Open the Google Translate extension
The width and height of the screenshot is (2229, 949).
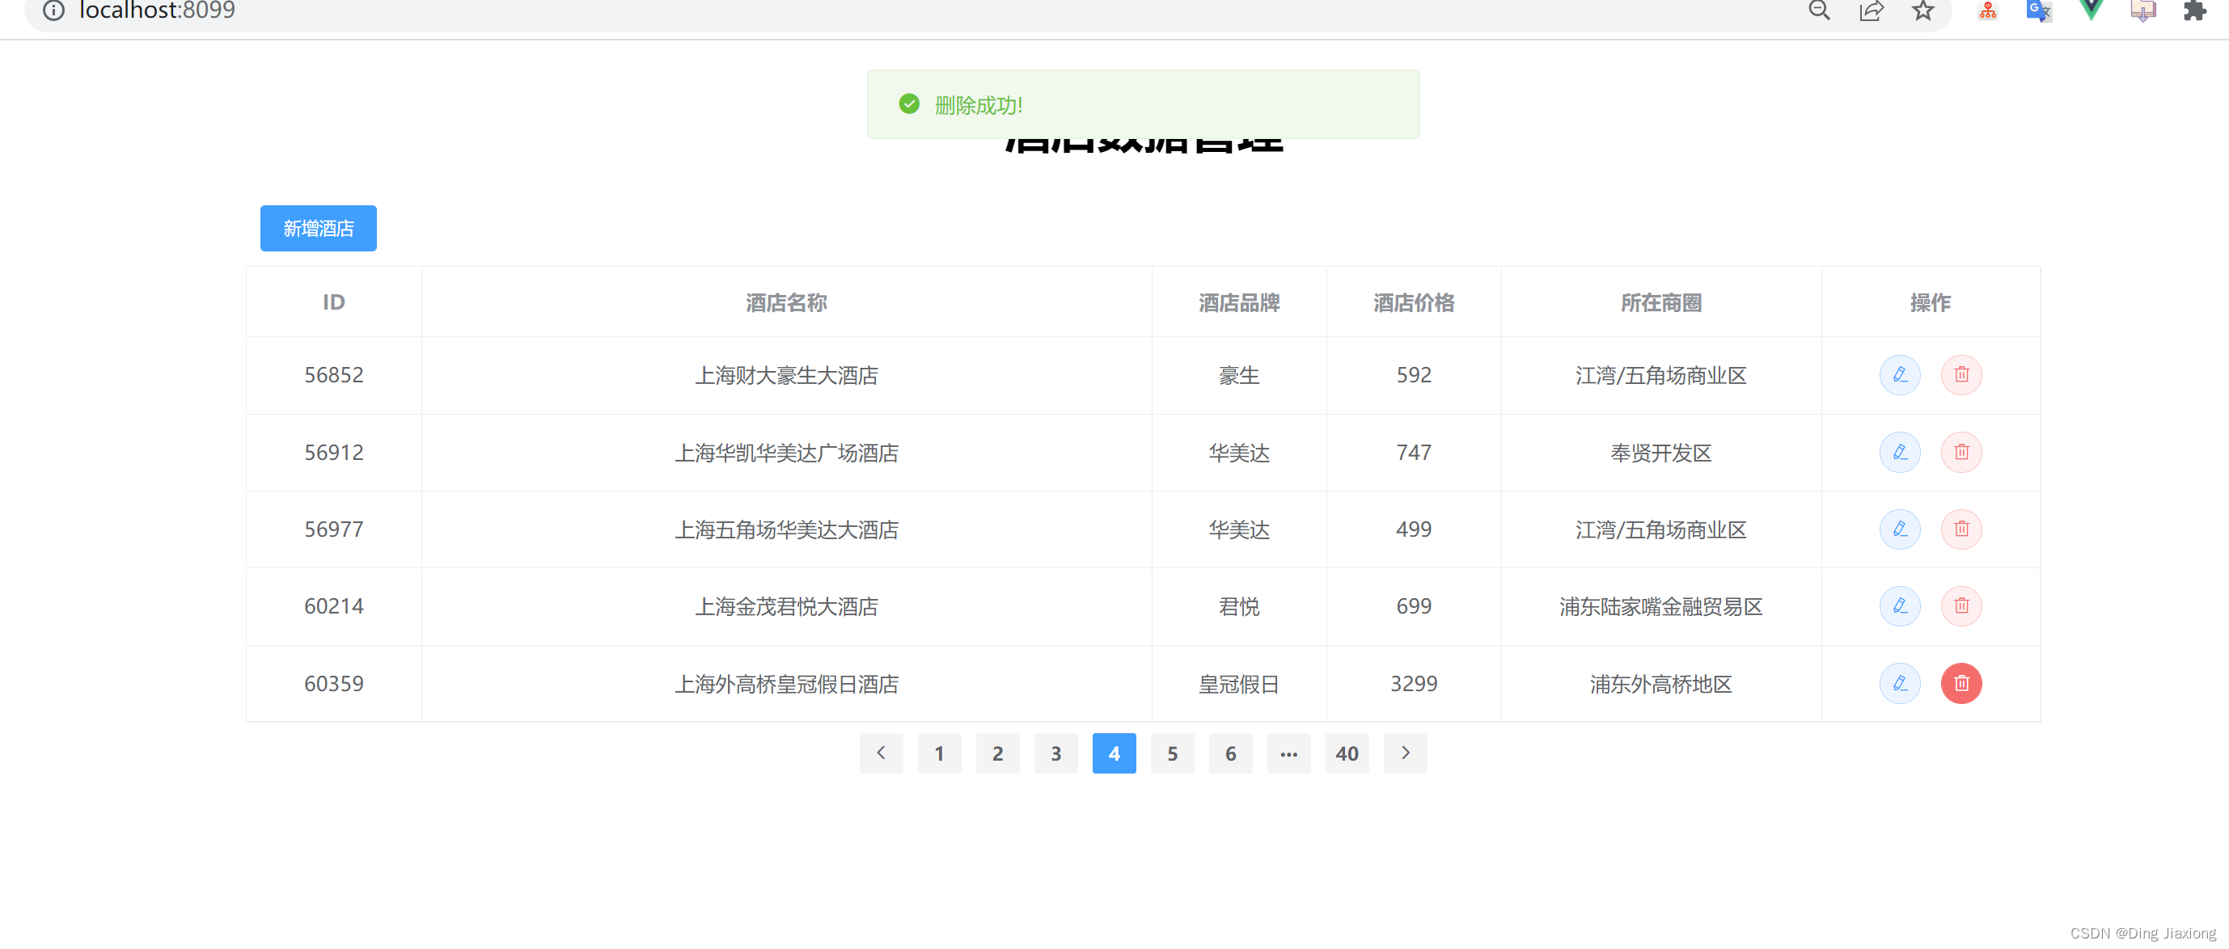2039,11
